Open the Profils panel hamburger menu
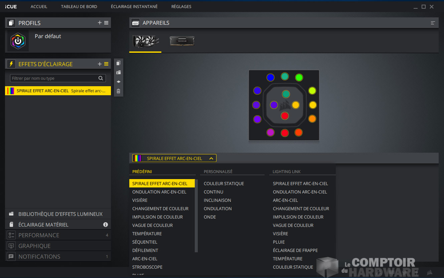444x278 pixels. [106, 23]
